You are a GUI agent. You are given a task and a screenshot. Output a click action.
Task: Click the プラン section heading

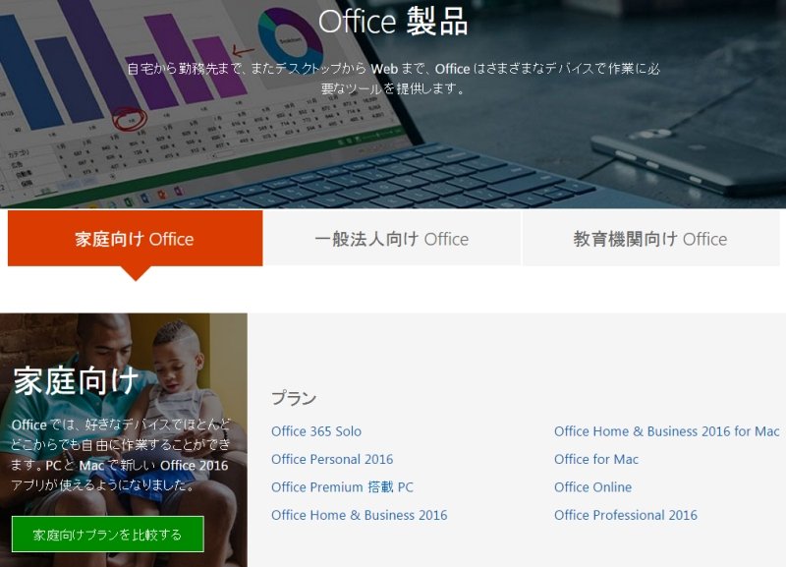pos(294,398)
